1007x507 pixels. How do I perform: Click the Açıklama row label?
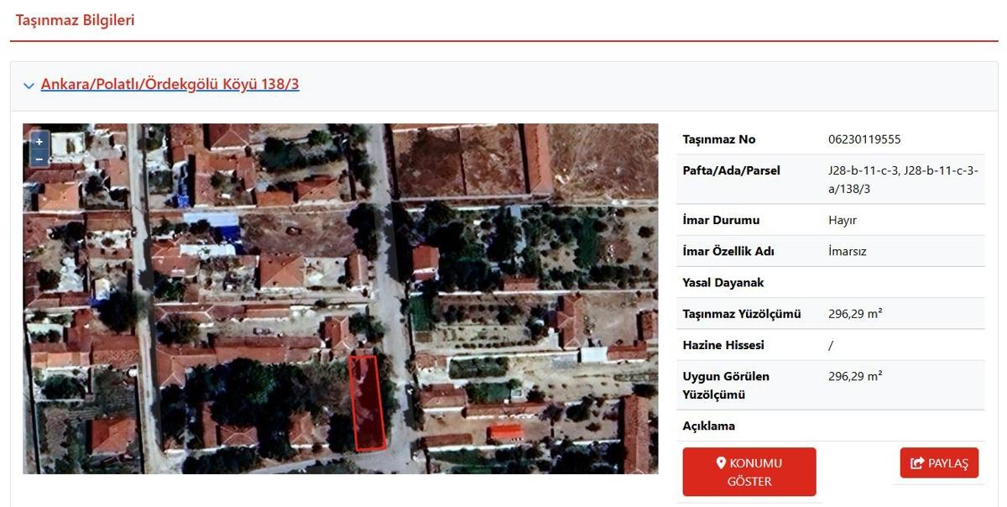[x=708, y=426]
